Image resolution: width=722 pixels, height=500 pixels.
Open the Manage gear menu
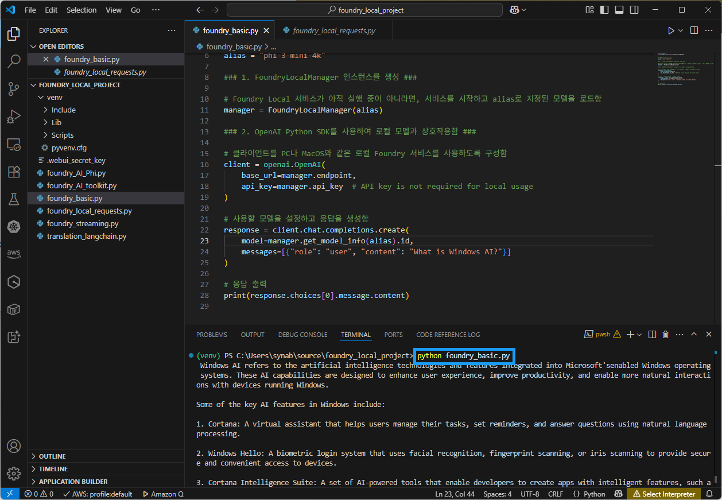(x=14, y=474)
